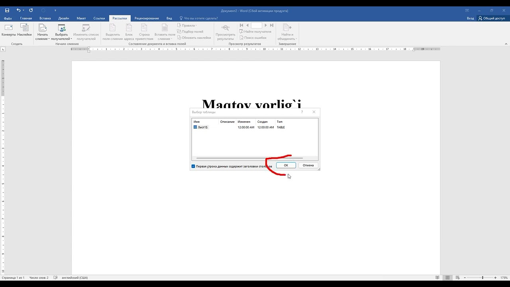The image size is (510, 287).
Task: Click 'Страница 1 из 1' in status bar
Action: pos(13,277)
